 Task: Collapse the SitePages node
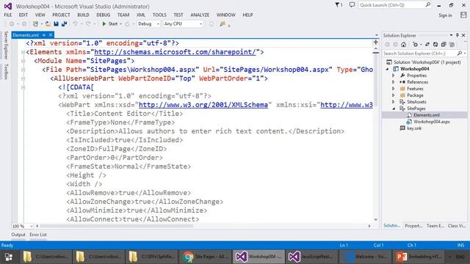[x=394, y=109]
